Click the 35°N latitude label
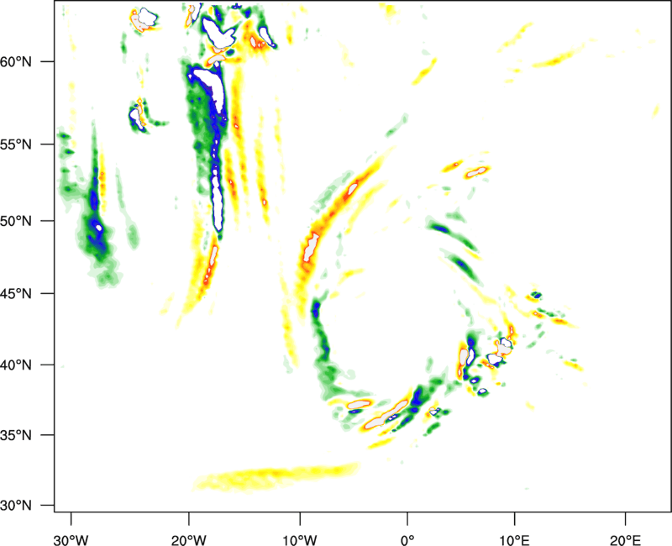672x546 pixels. [x=16, y=435]
